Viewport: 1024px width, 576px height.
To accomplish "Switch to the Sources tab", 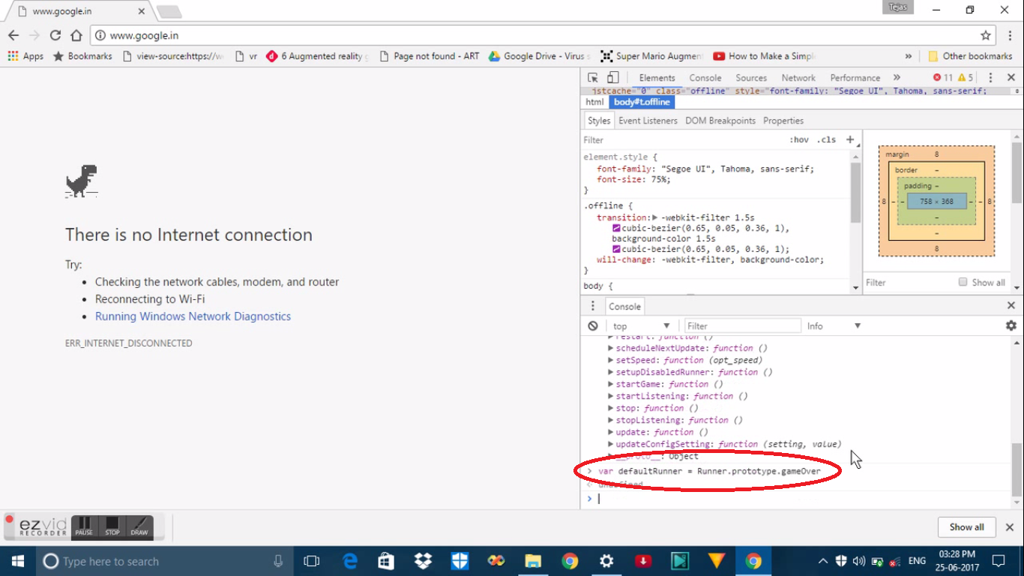I will tap(751, 78).
